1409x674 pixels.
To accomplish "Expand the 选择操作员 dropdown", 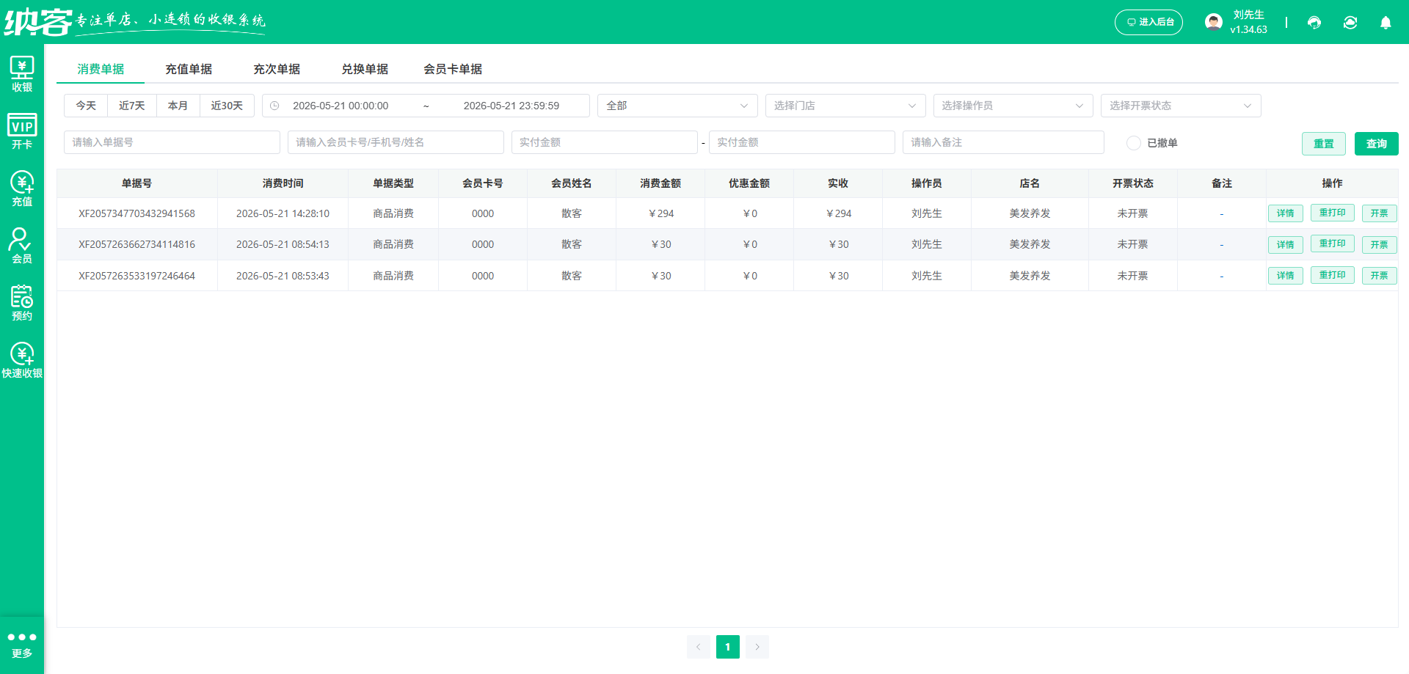I will point(1013,106).
